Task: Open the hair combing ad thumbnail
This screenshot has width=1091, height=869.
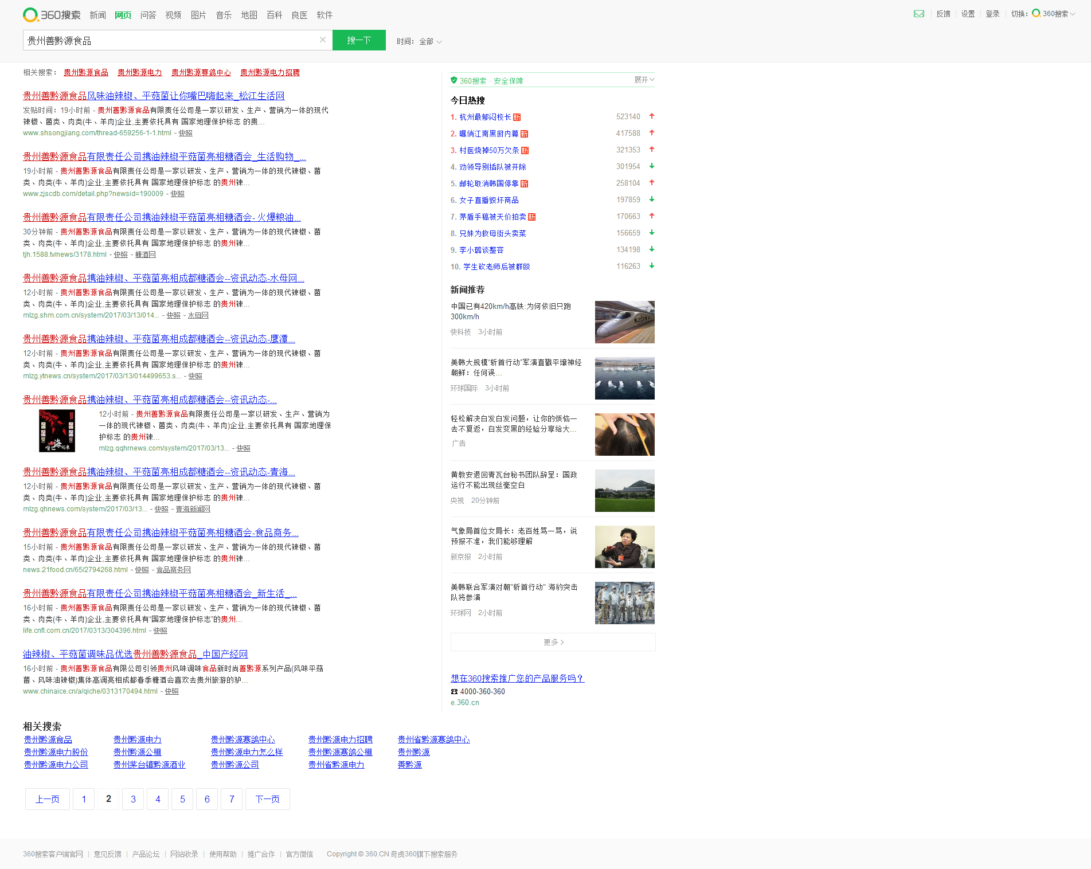Action: tap(625, 434)
